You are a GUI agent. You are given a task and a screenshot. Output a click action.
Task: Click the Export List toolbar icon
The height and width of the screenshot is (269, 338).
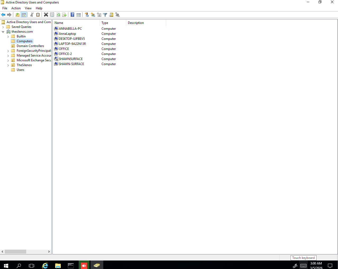[x=64, y=15]
